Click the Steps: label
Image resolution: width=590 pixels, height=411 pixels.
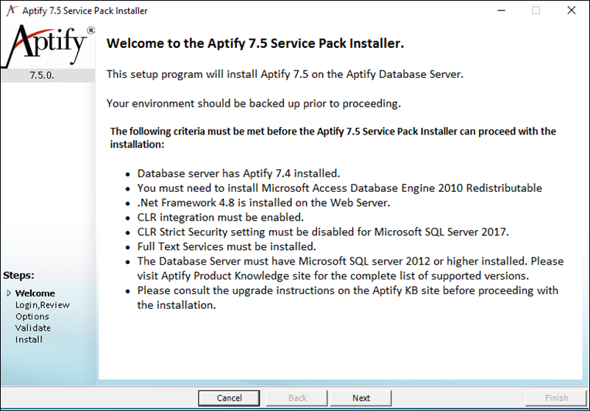tap(19, 275)
